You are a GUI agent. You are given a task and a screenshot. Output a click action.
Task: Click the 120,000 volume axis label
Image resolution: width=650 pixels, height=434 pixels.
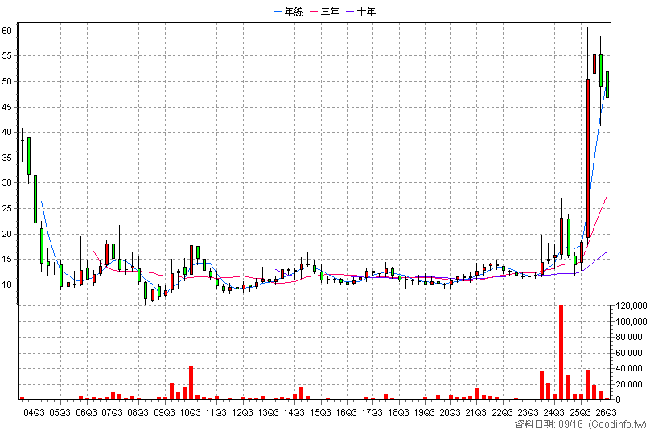[x=631, y=306]
